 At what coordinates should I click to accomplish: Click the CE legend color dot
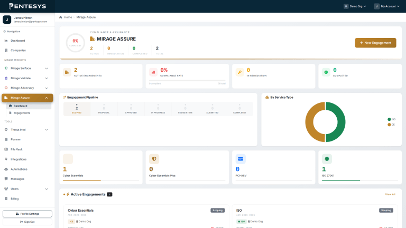point(389,125)
